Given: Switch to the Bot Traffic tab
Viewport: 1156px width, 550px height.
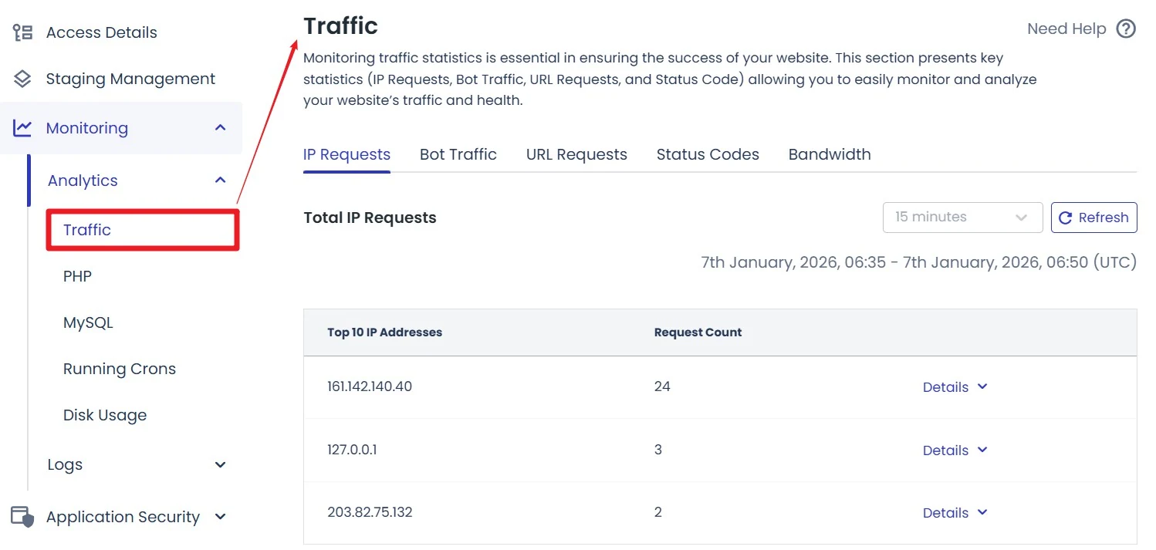Looking at the screenshot, I should tap(458, 154).
